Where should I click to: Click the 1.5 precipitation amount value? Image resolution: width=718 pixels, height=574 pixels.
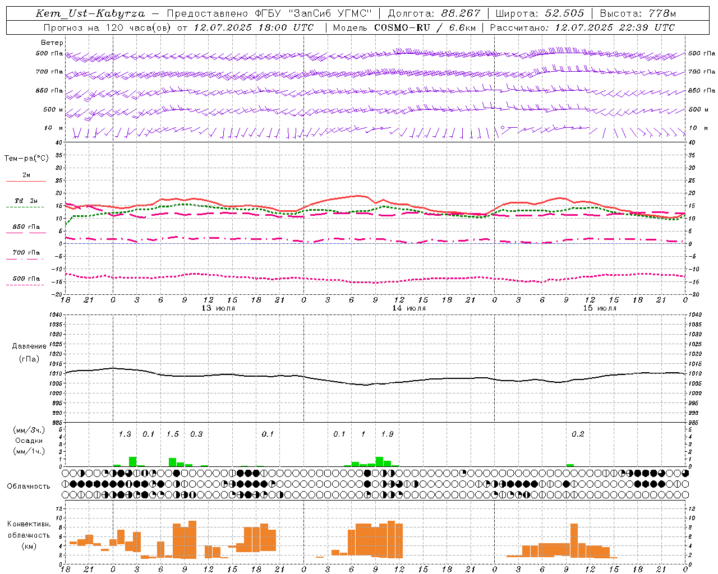173,434
